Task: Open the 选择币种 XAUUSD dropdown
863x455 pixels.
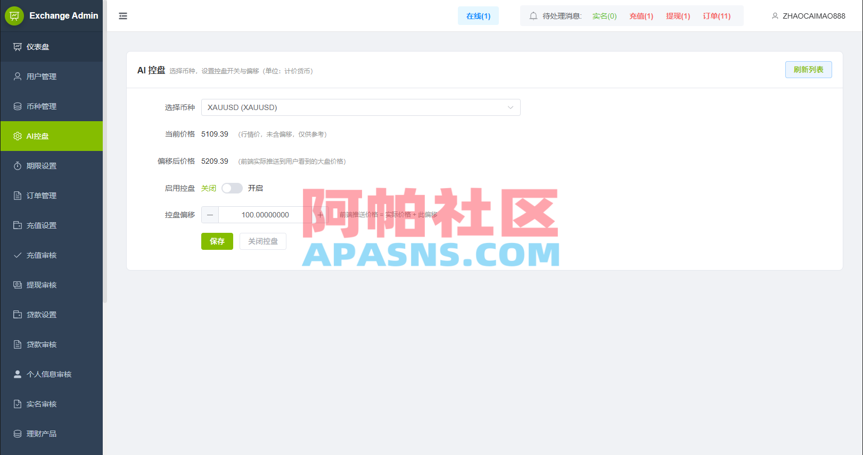Action: [x=361, y=107]
